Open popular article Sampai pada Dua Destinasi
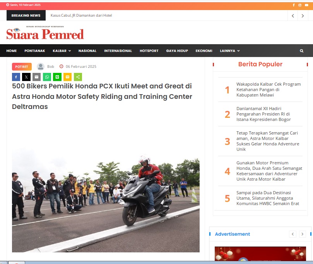This screenshot has height=264, width=313. [268, 198]
